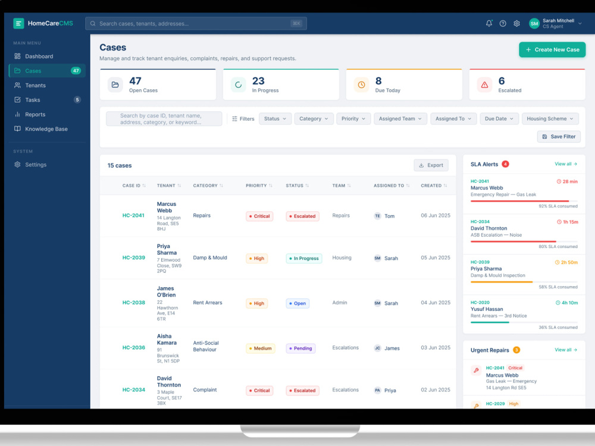595x446 pixels.
Task: Focus the global search cases field
Action: pyautogui.click(x=196, y=24)
